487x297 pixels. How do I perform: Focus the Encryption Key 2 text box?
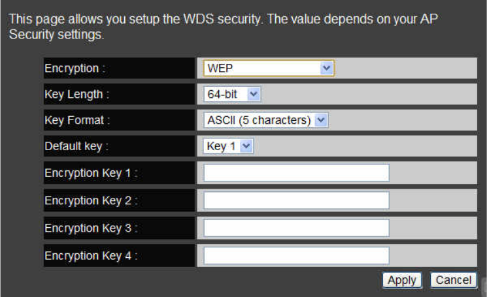click(x=296, y=200)
